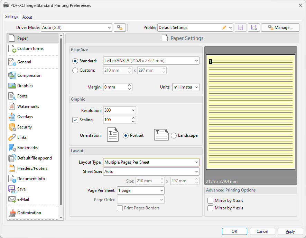Image resolution: width=306 pixels, height=238 pixels.
Task: Select Watermarks label in sidebar list
Action: point(28,106)
